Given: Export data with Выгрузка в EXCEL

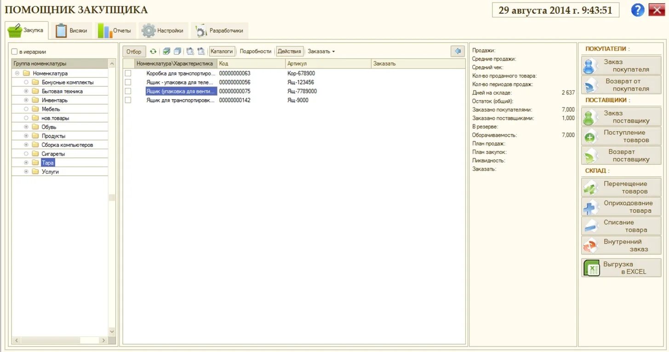Looking at the screenshot, I should [621, 268].
